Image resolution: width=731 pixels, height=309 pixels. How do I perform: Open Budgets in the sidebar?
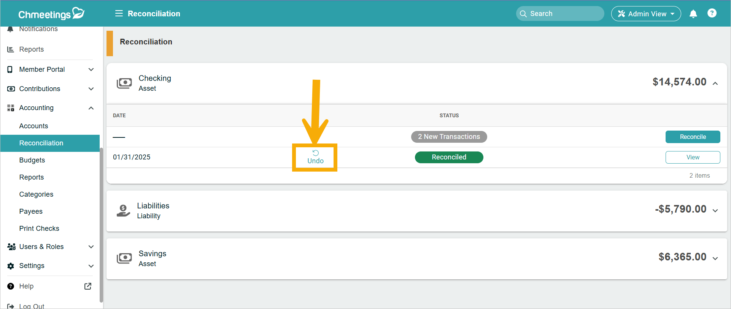(32, 160)
